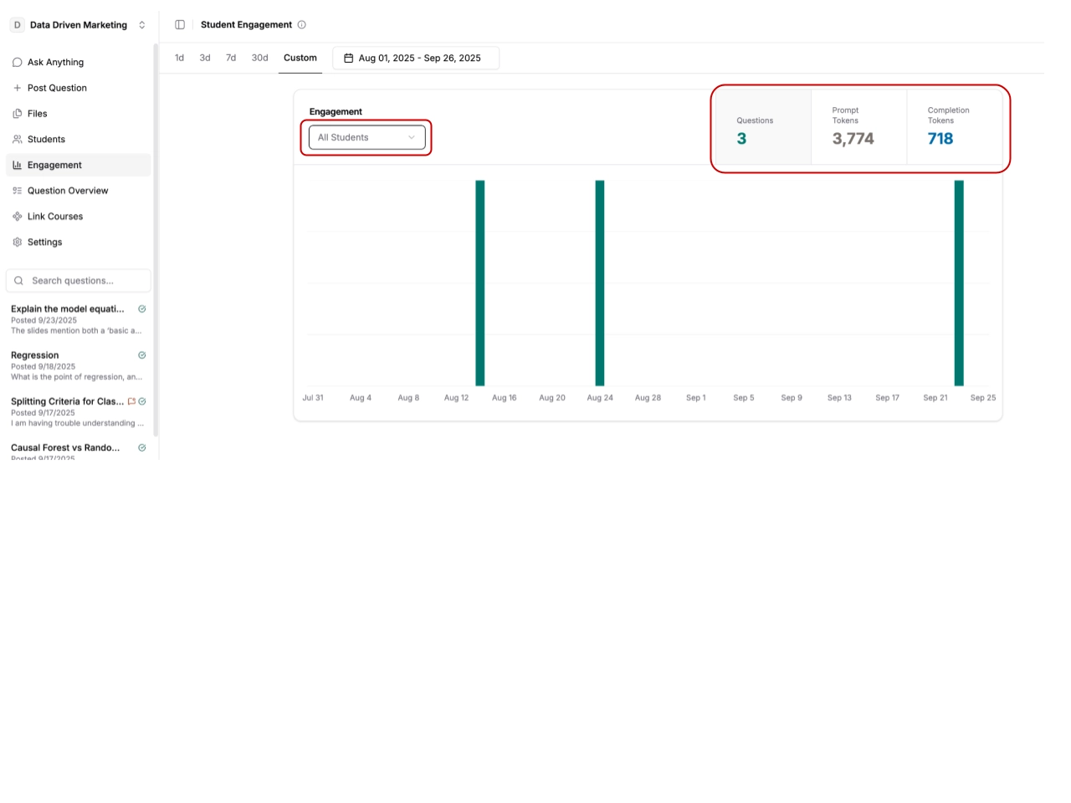The width and height of the screenshot is (1071, 803).
Task: Open the Files section
Action: pos(37,114)
